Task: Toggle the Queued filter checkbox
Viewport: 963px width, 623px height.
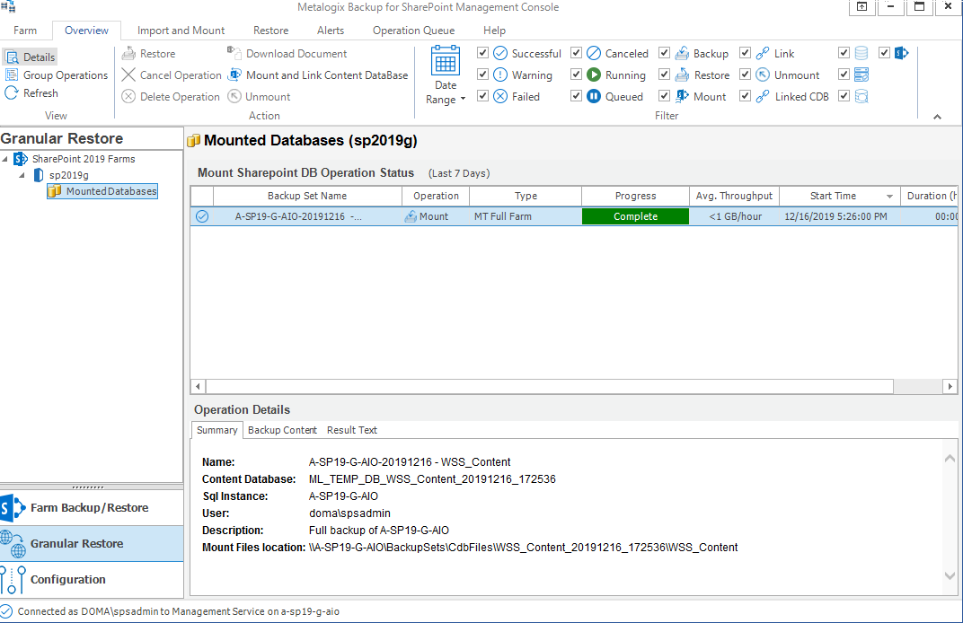Action: point(576,96)
